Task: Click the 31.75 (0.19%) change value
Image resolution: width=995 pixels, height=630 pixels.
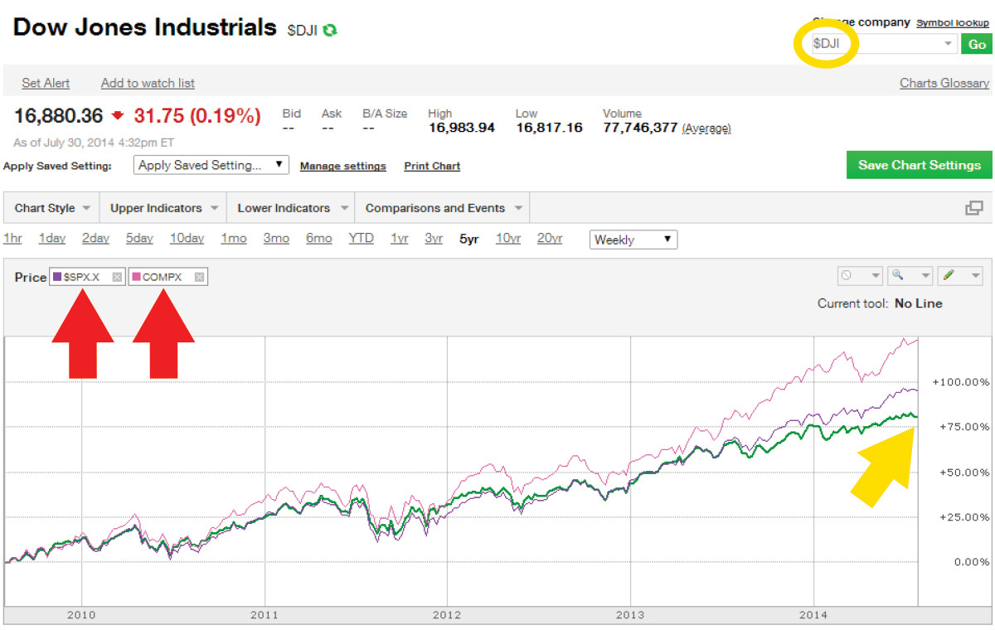Action: 197,116
